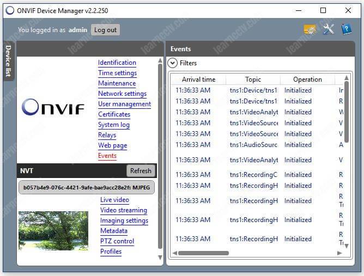
Task: Select the Events link
Action: (107, 156)
